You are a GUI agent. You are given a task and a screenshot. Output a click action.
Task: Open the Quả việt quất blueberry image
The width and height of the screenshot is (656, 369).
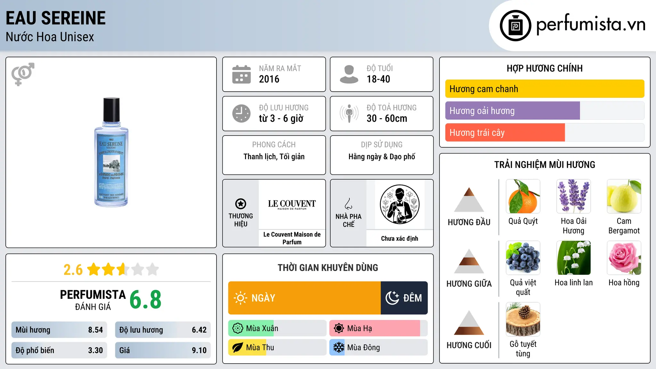[x=523, y=258]
